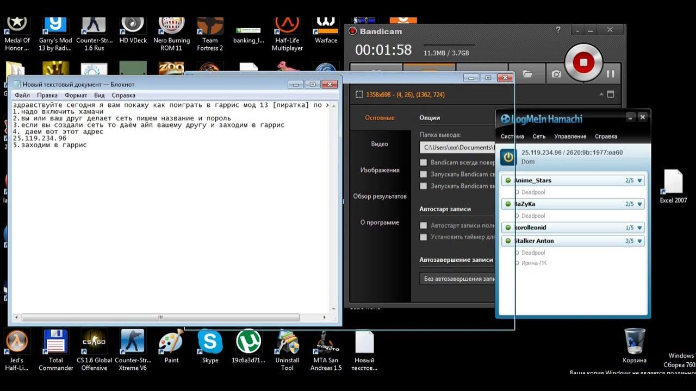Select the Anime_Stars network row
Viewport: 696px width, 391px height.
click(x=573, y=180)
